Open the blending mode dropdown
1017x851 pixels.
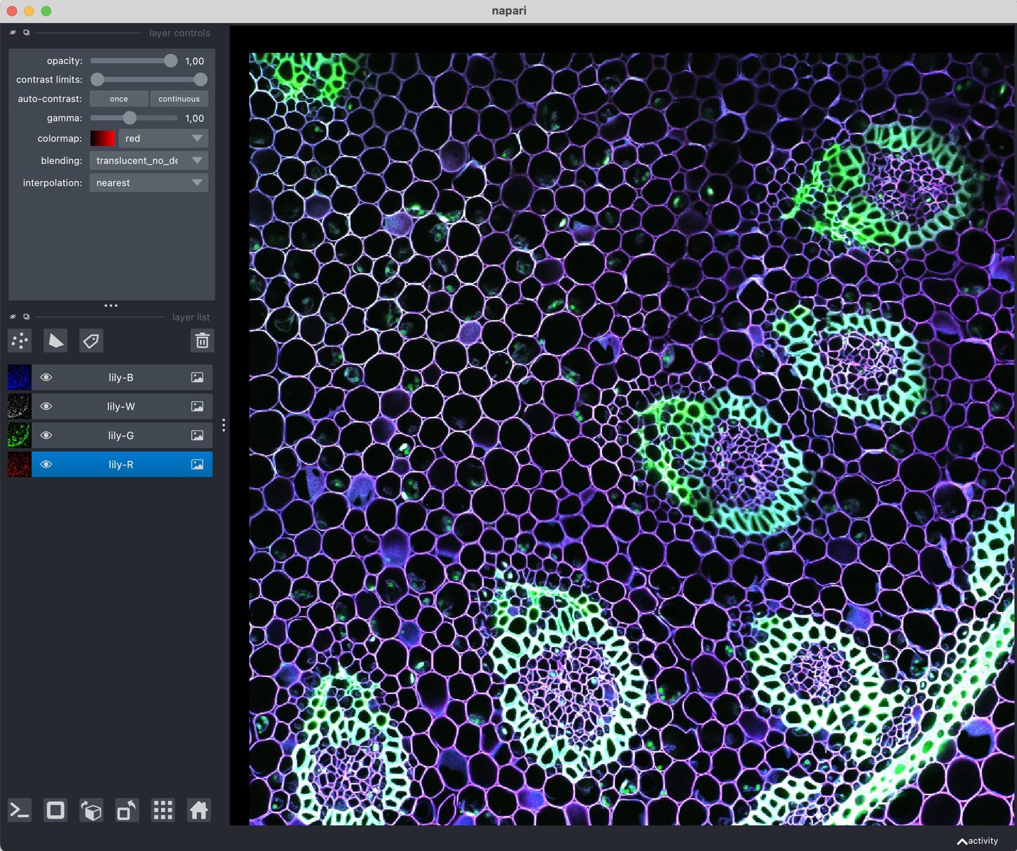[149, 160]
